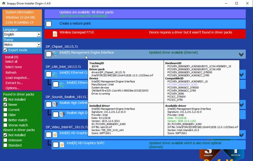Click the DP_LAN_Intel_18113.7z pack heading
253x161 pixels.
tap(63, 67)
